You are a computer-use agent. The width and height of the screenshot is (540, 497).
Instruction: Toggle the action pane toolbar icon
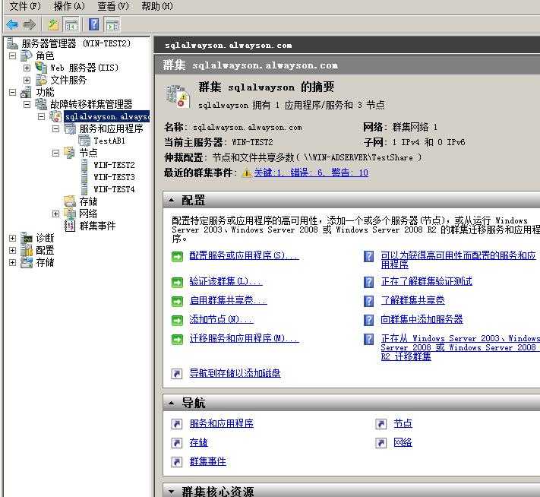tap(112, 25)
